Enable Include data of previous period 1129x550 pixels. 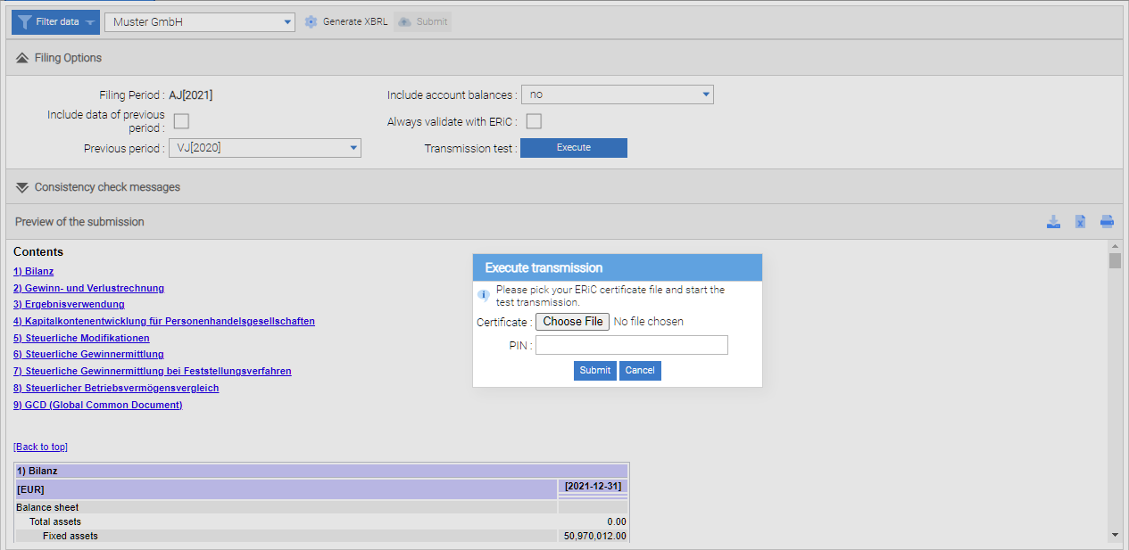181,121
